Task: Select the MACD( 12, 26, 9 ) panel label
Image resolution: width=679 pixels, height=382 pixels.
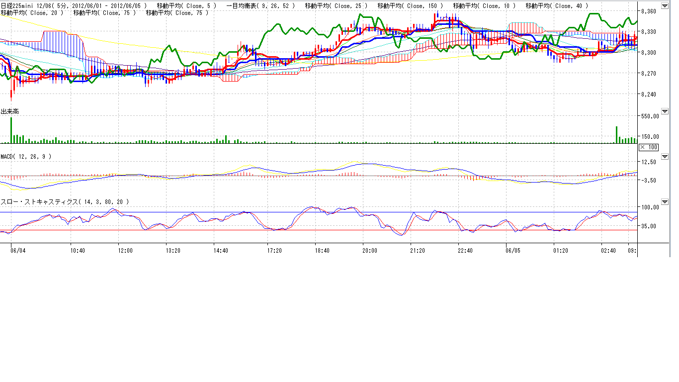Action: point(26,156)
